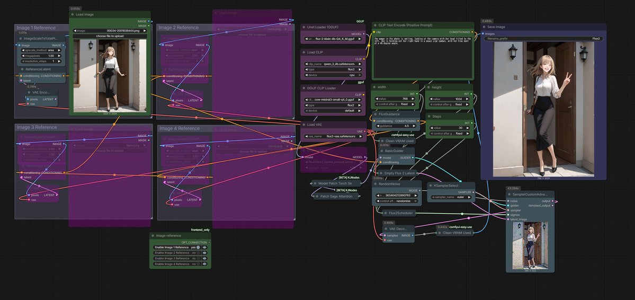This screenshot has width=635, height=300.
Task: Click the arrow icon beside Enable Image 2 Reference
Action: 204,253
